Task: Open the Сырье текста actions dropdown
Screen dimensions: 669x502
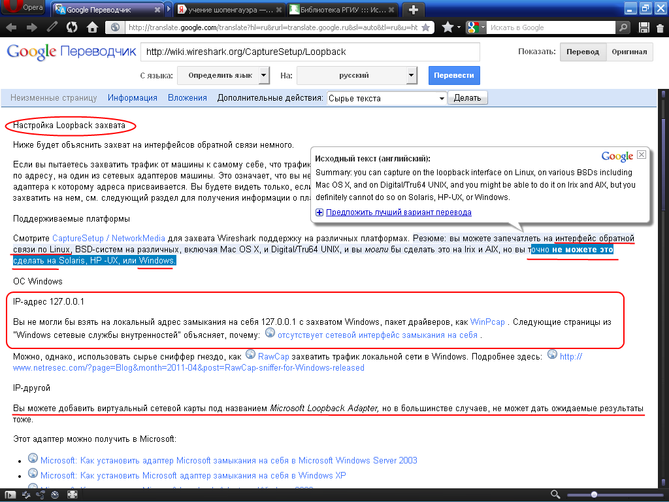Action: [387, 98]
